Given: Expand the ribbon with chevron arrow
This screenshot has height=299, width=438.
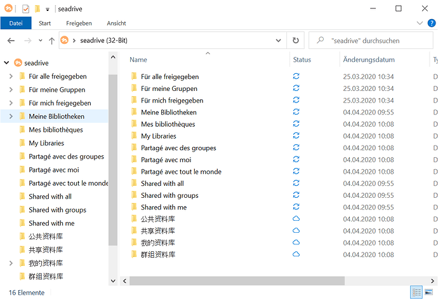Looking at the screenshot, I should [x=420, y=23].
